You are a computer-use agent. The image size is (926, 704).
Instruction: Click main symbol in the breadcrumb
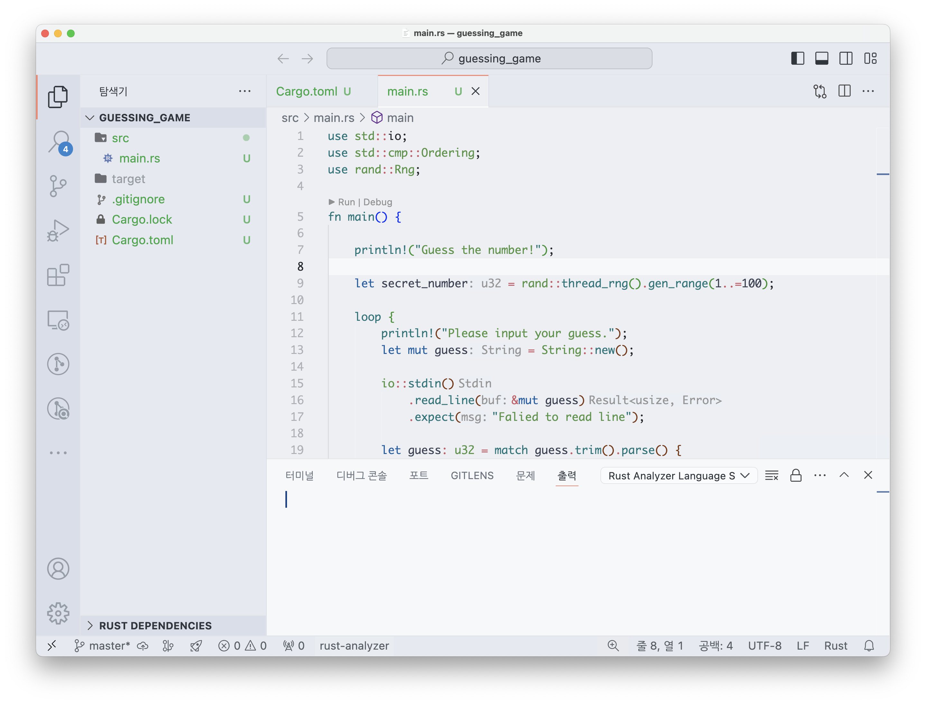[392, 118]
